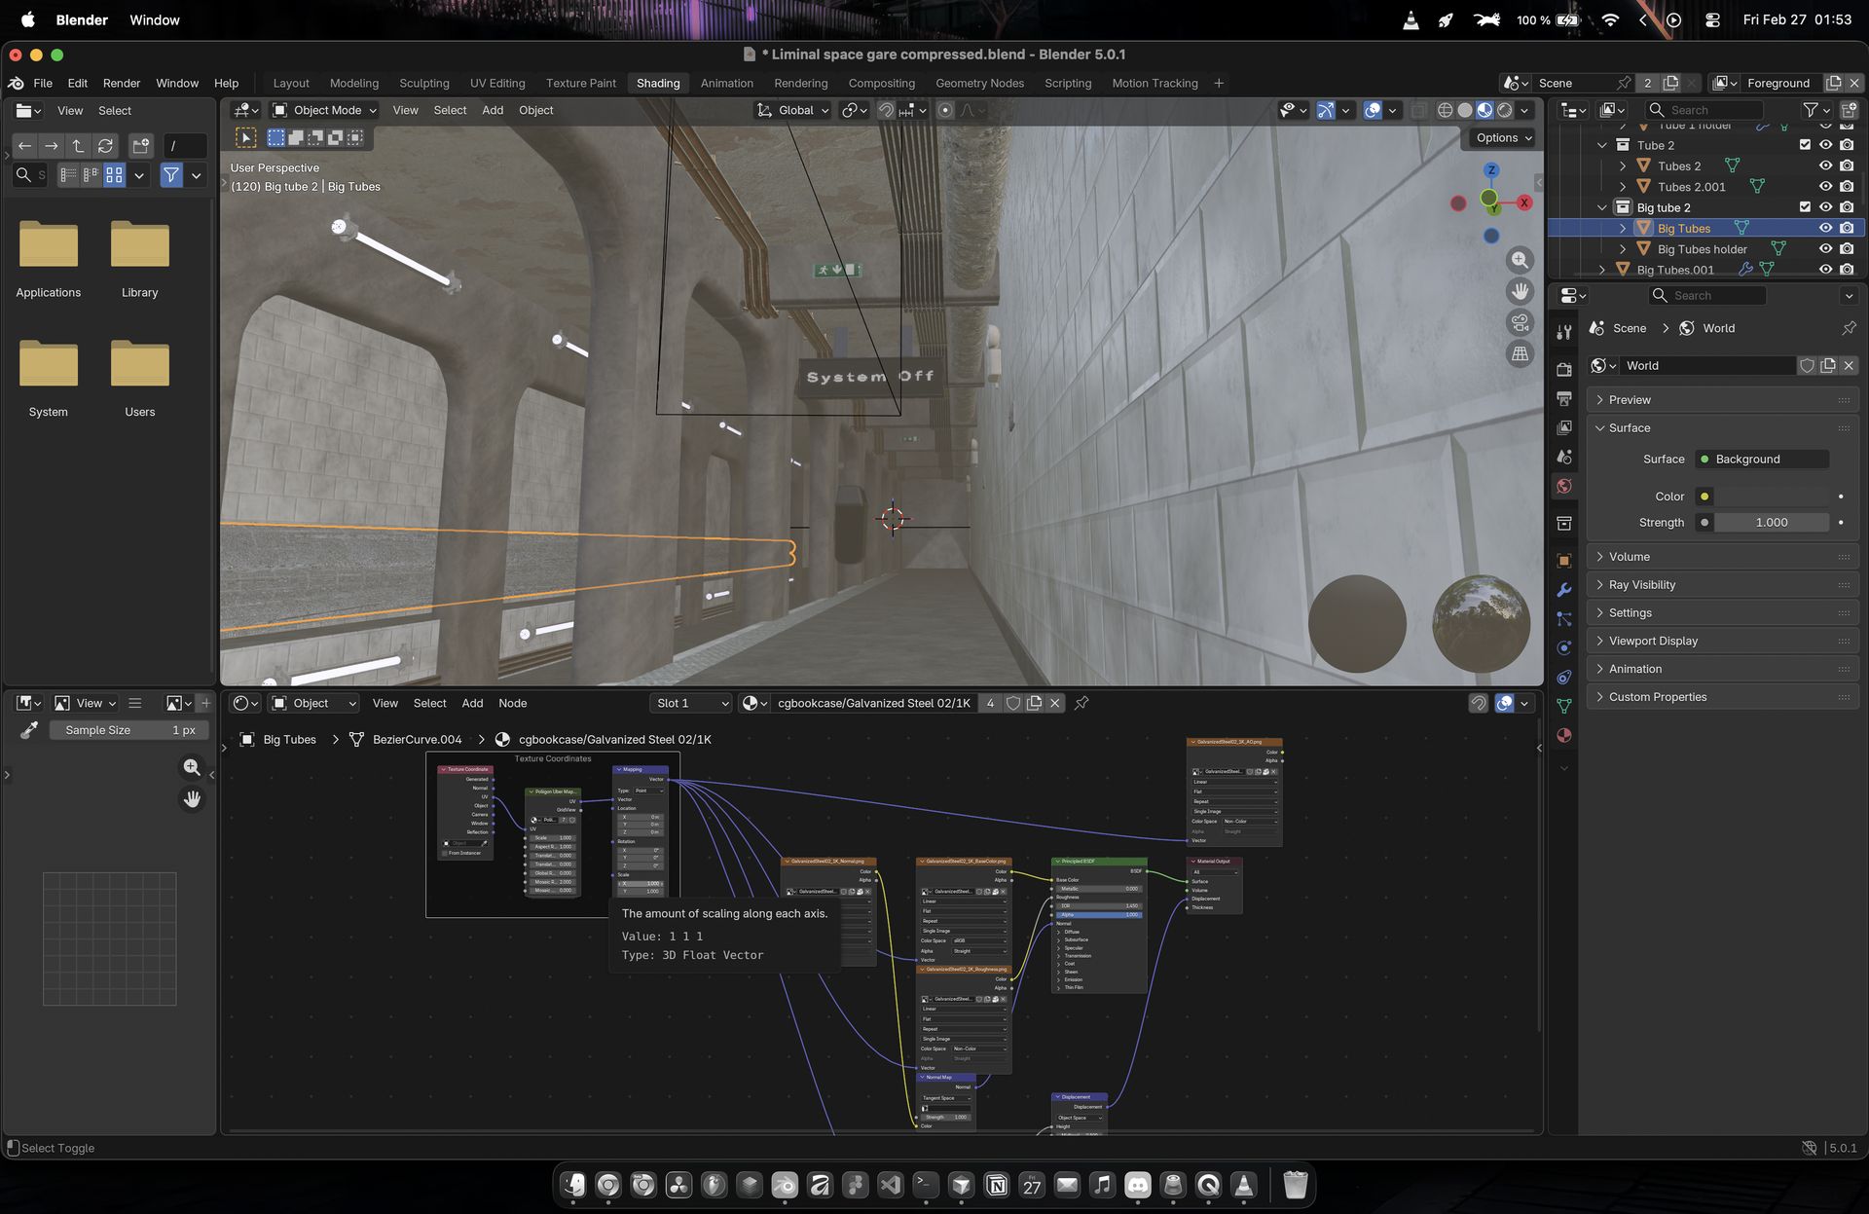Adjust the world Strength slider
1869x1214 pixels.
(x=1771, y=523)
